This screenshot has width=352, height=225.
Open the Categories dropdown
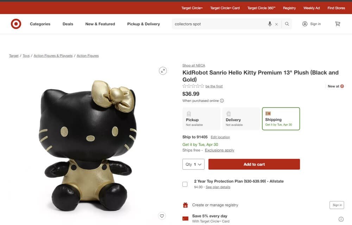point(40,24)
